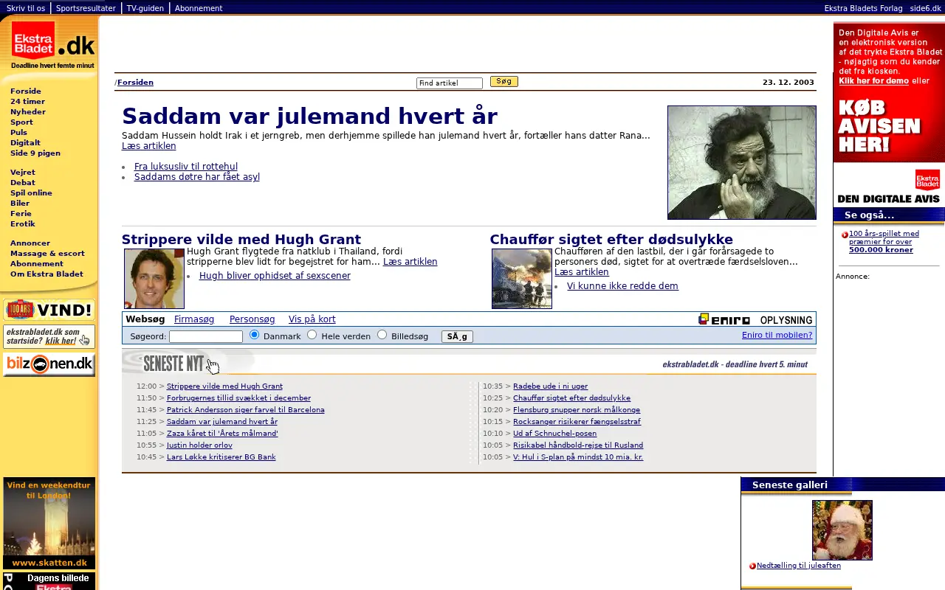Open Flensburg snupper norsk målkonge headline
This screenshot has width=945, height=590.
coord(577,410)
